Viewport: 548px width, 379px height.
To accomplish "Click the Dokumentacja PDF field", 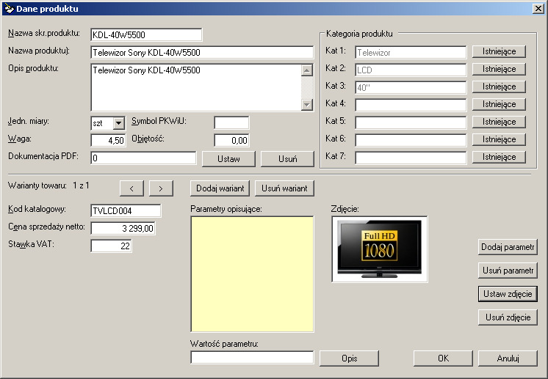I will [x=143, y=158].
